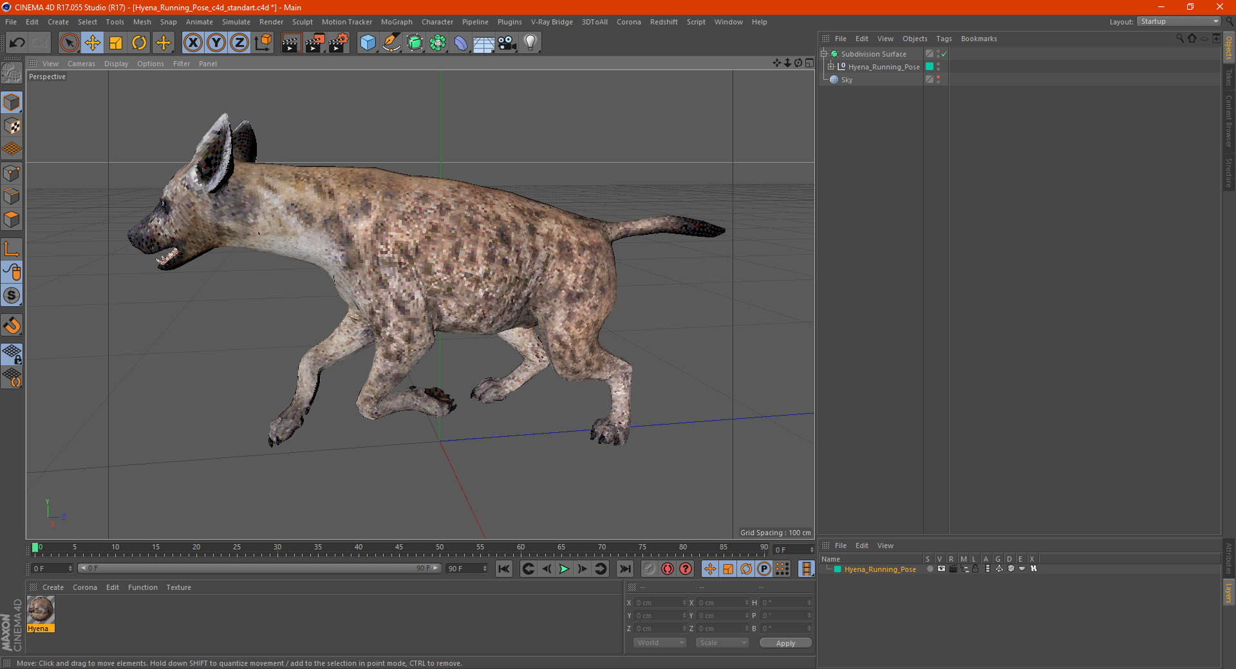Search objects with magnifier icon
The width and height of the screenshot is (1236, 669).
[1180, 39]
